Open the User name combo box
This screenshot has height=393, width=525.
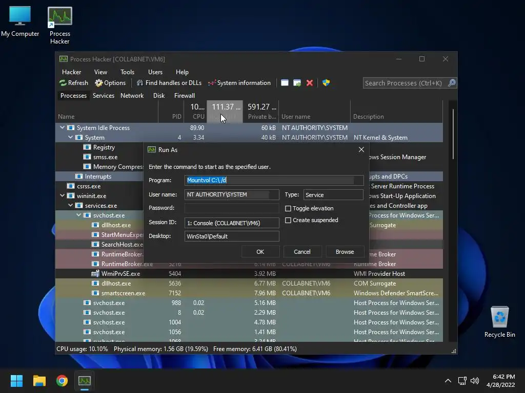coord(232,194)
